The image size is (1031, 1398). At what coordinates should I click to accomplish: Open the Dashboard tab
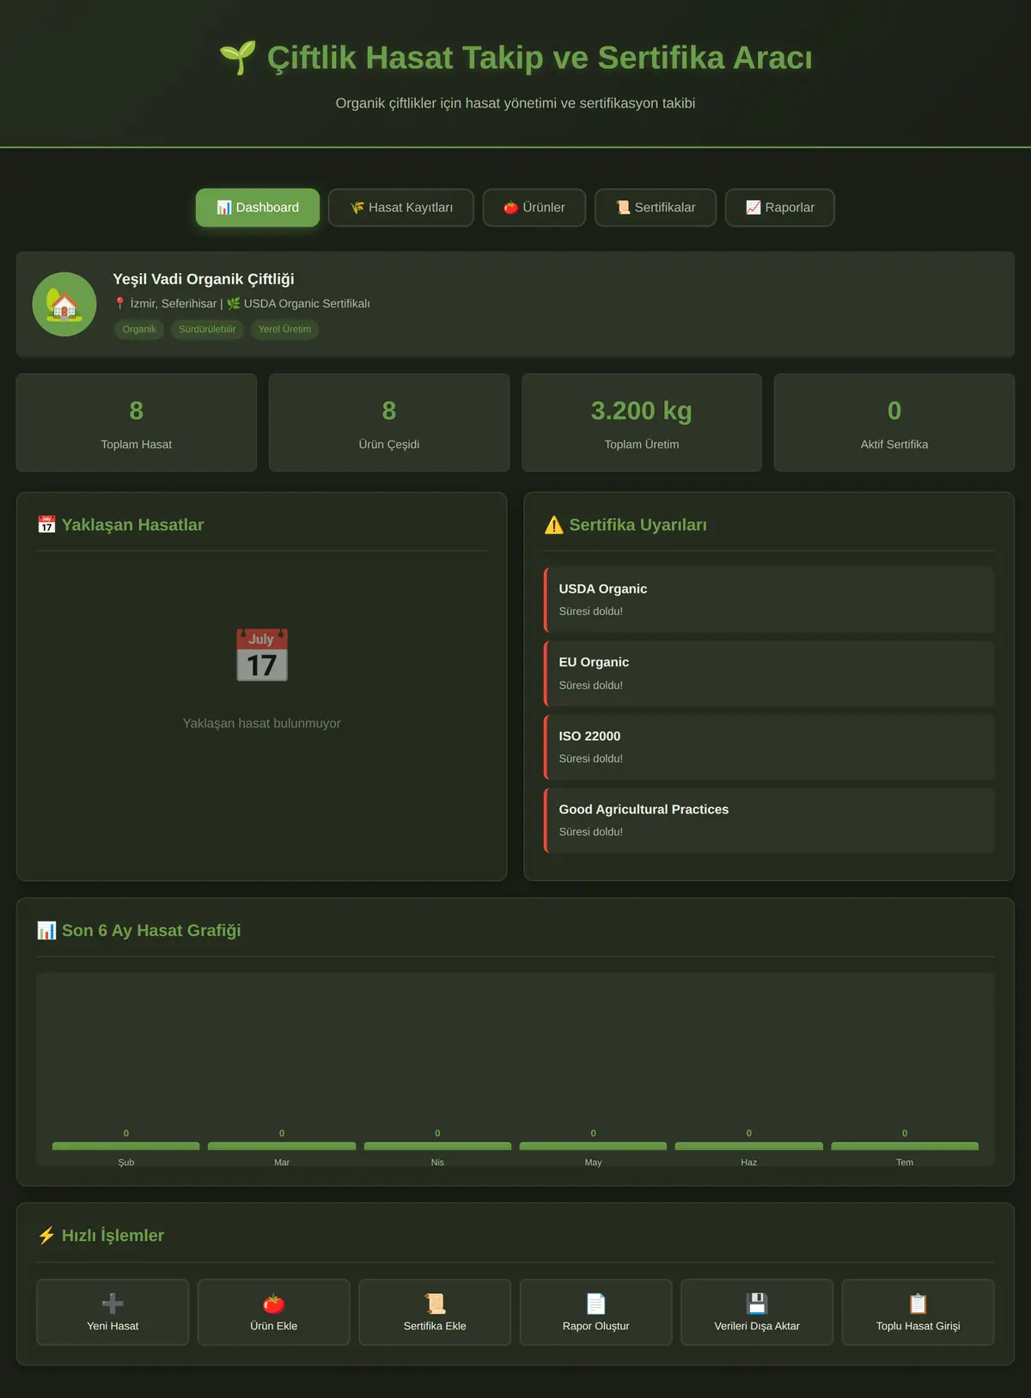coord(258,208)
